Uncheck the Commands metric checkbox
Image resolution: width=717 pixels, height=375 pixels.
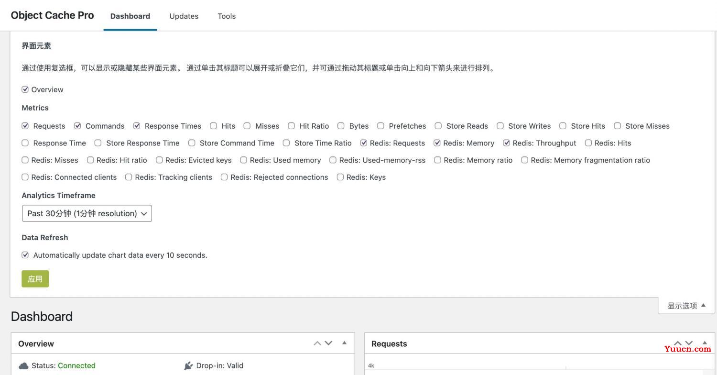[77, 126]
